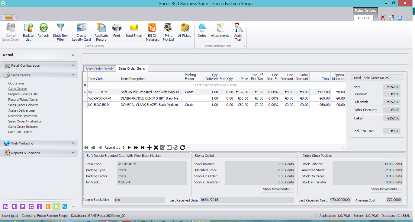Open Record Picked Items

(23, 100)
